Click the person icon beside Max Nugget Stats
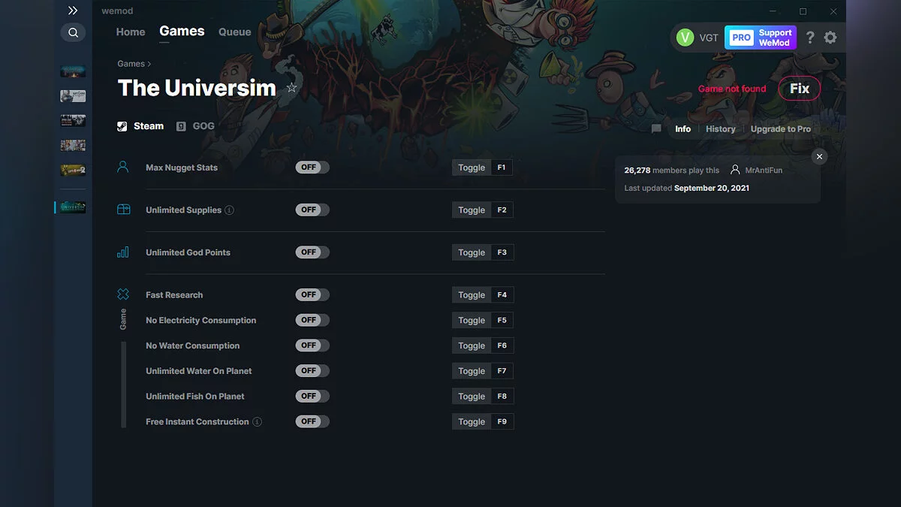901x507 pixels. tap(122, 167)
